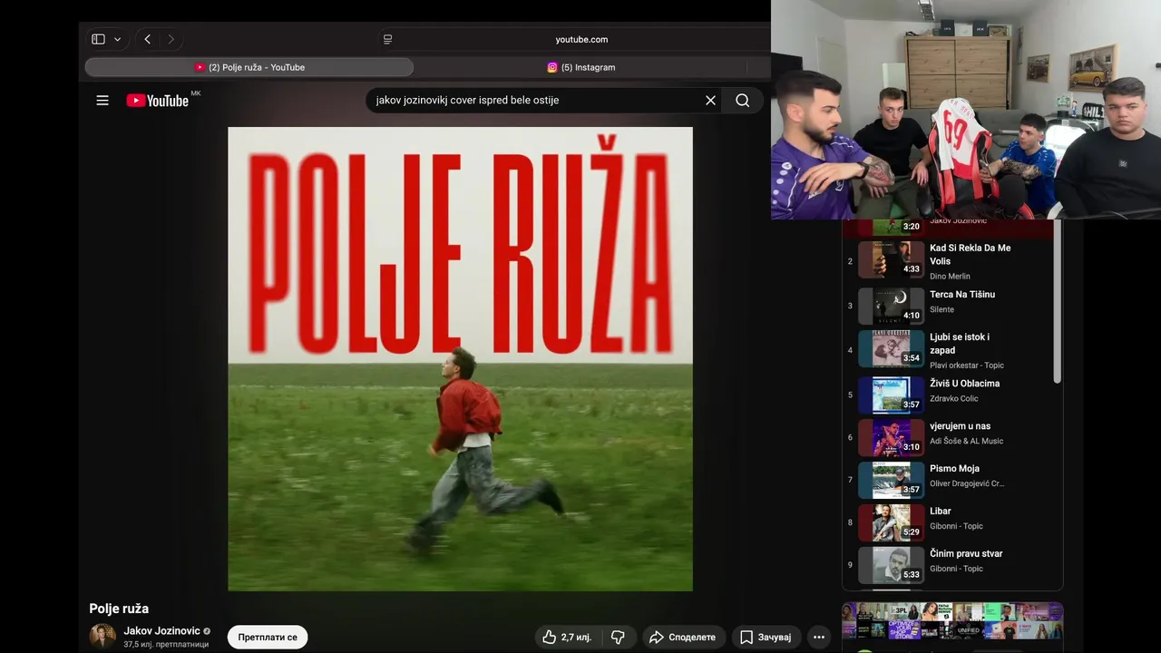Toggle the Safari sidebar icon
1161x653 pixels.
tap(98, 39)
